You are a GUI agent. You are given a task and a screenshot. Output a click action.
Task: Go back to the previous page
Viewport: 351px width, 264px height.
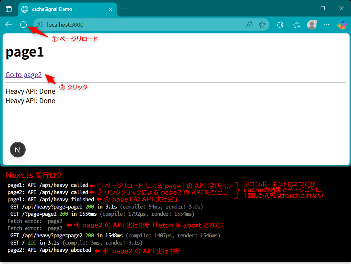9,24
